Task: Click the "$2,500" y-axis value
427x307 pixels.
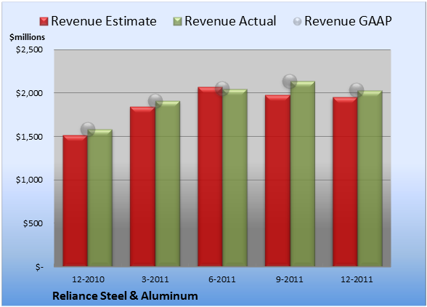Action: (x=29, y=49)
